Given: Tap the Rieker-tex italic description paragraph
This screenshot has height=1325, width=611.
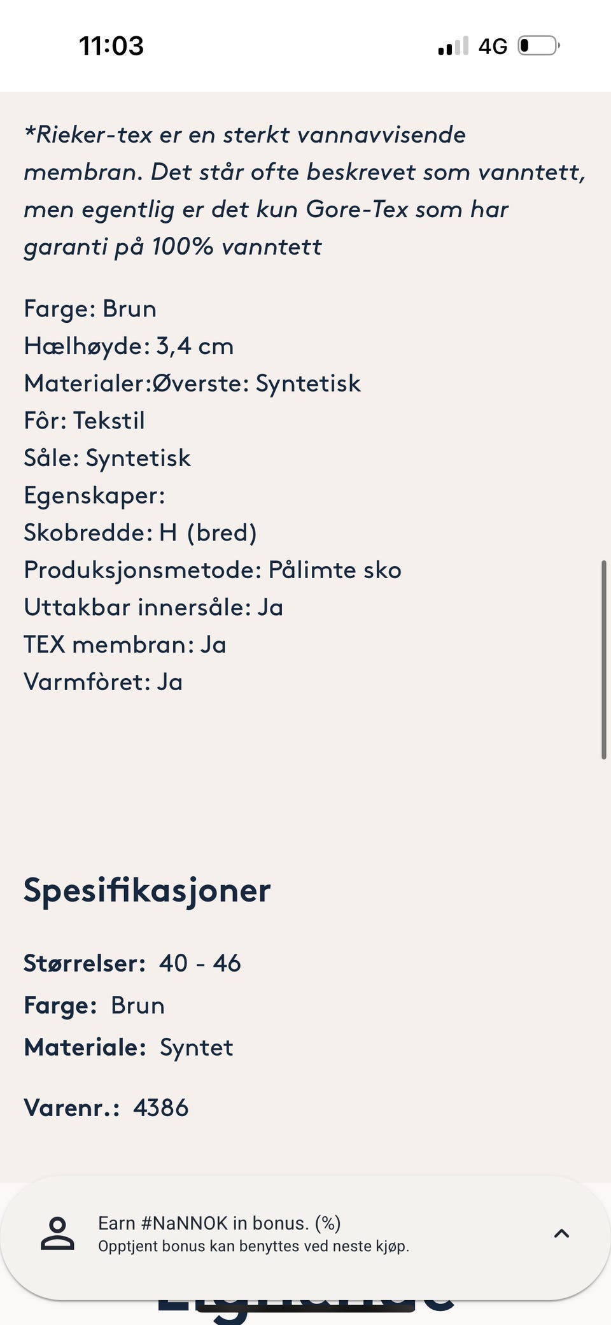Looking at the screenshot, I should (x=304, y=191).
